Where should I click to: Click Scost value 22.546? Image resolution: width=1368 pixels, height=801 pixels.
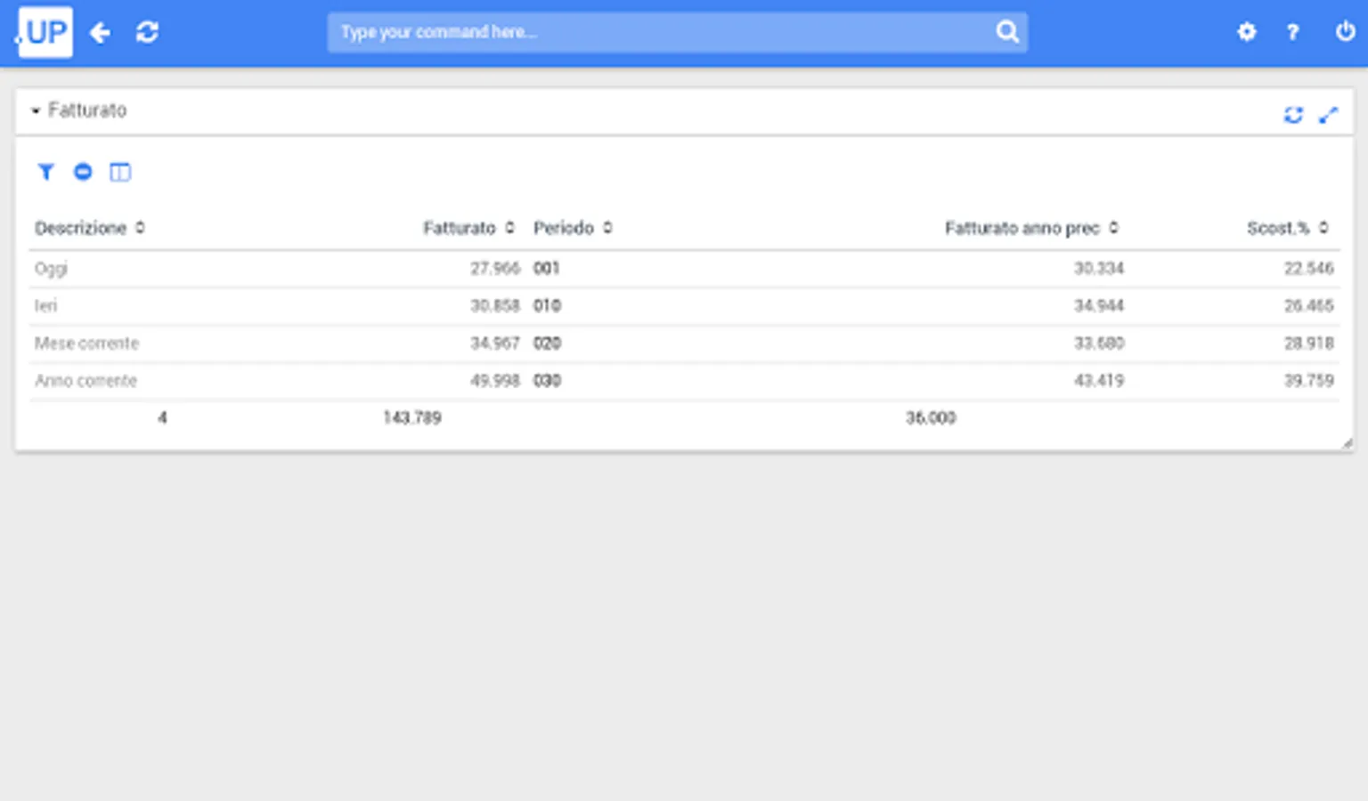[x=1308, y=269]
